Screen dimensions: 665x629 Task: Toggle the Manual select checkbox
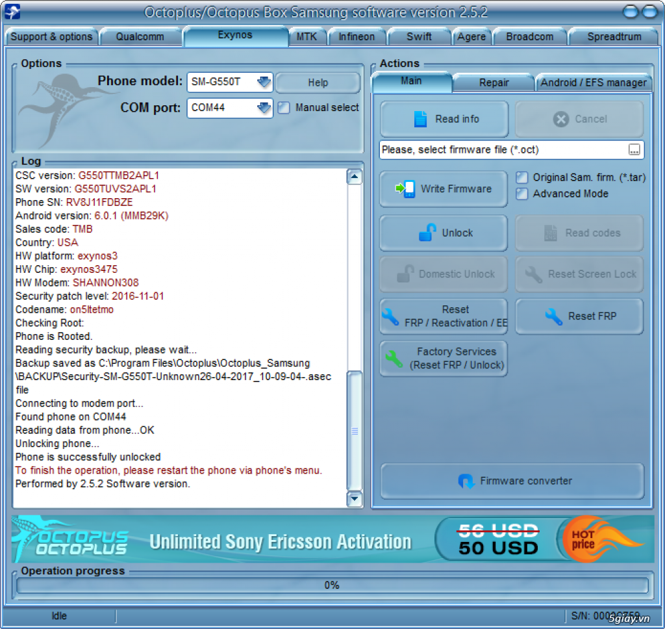284,108
